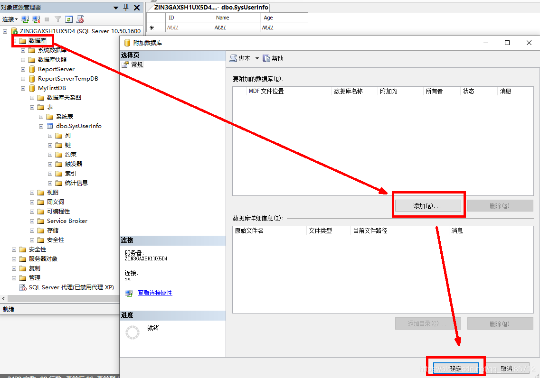
Task: Expand the Service Broker node
Action: point(31,221)
